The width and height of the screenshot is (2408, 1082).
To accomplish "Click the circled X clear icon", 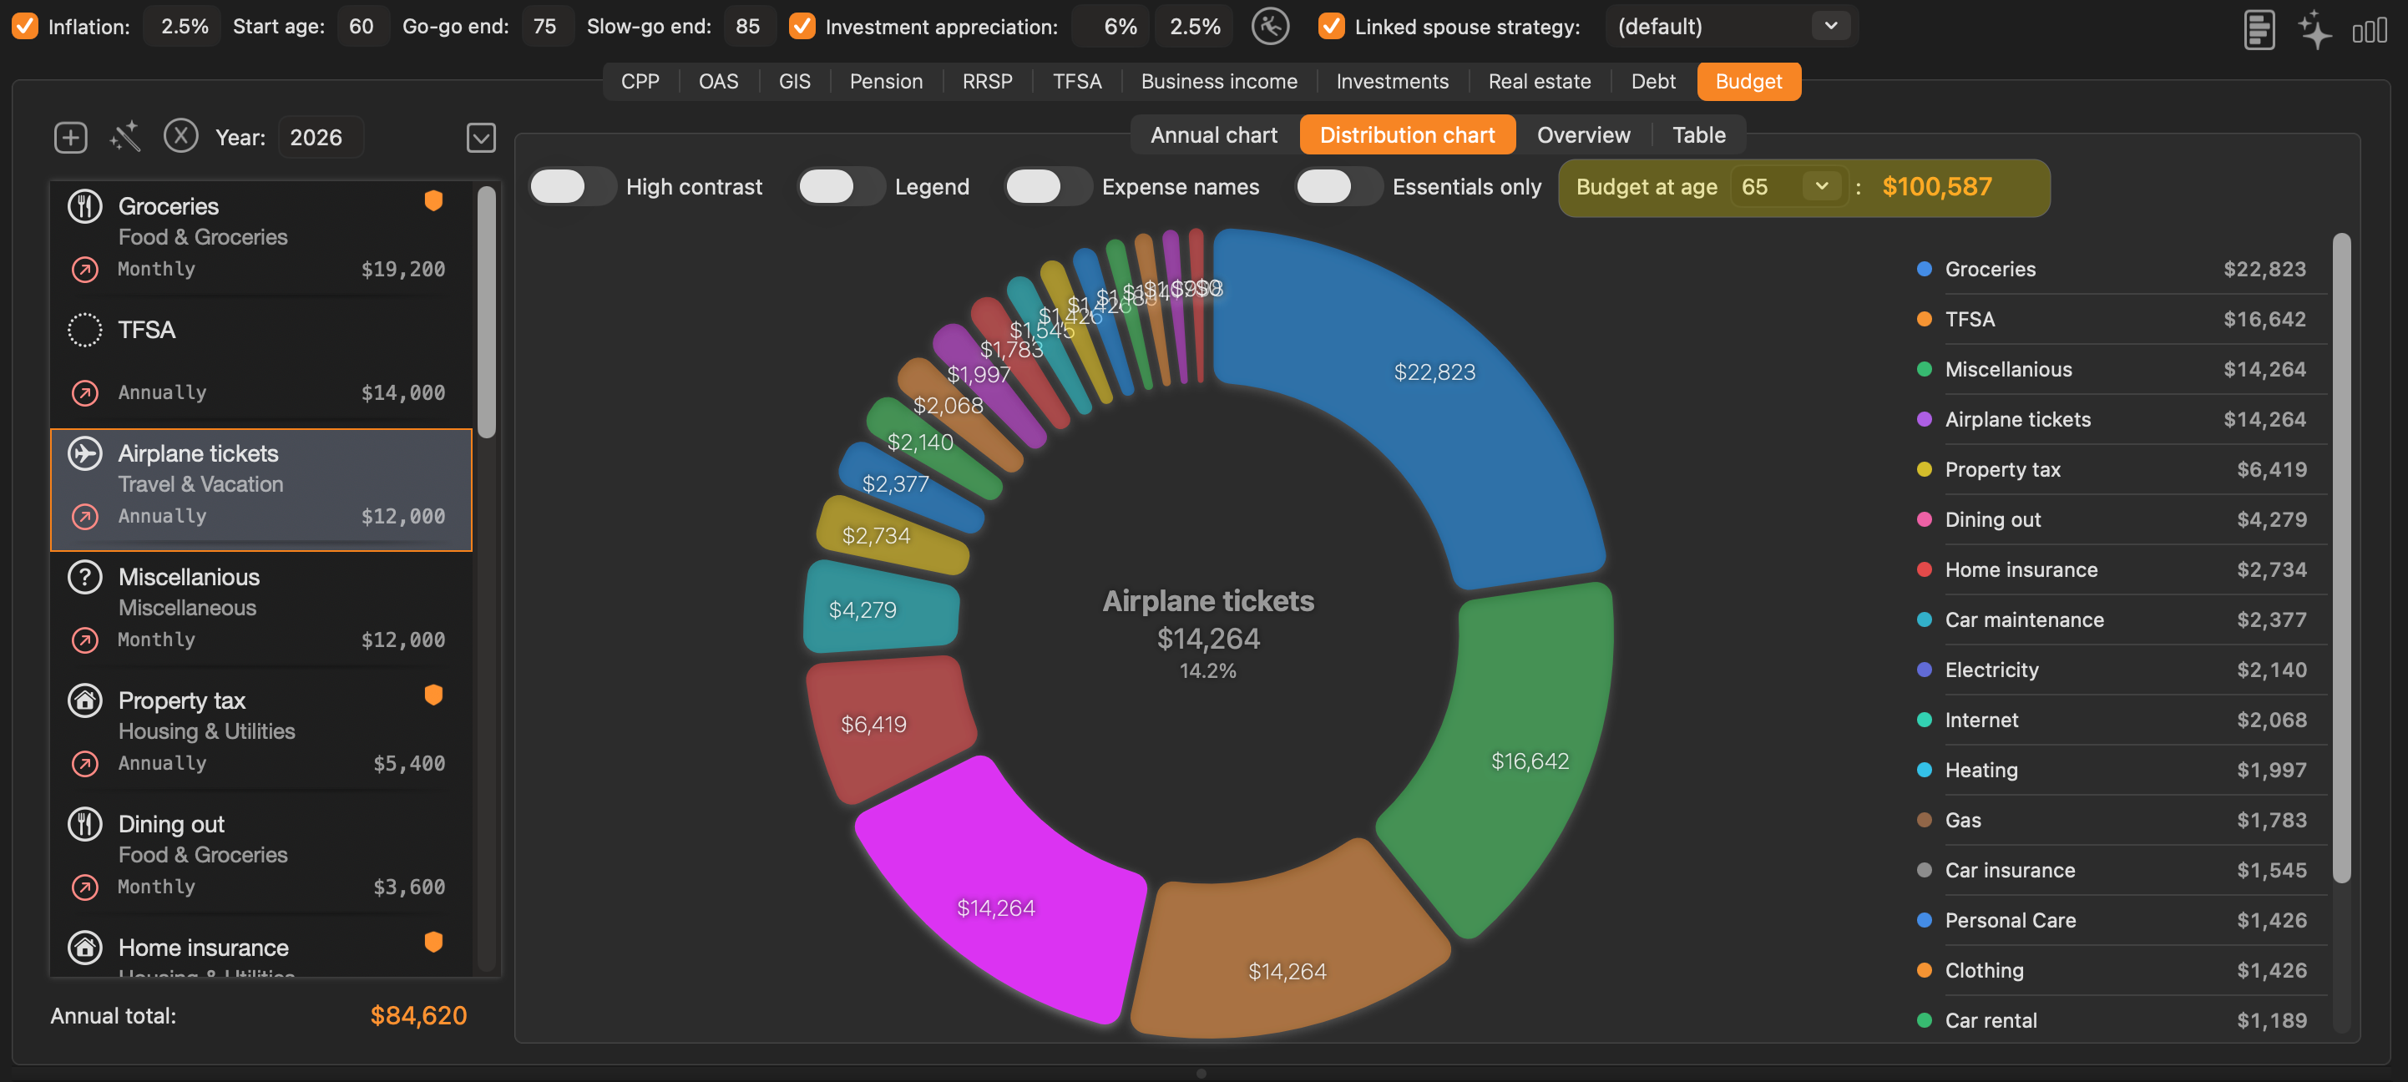I will click(x=180, y=135).
